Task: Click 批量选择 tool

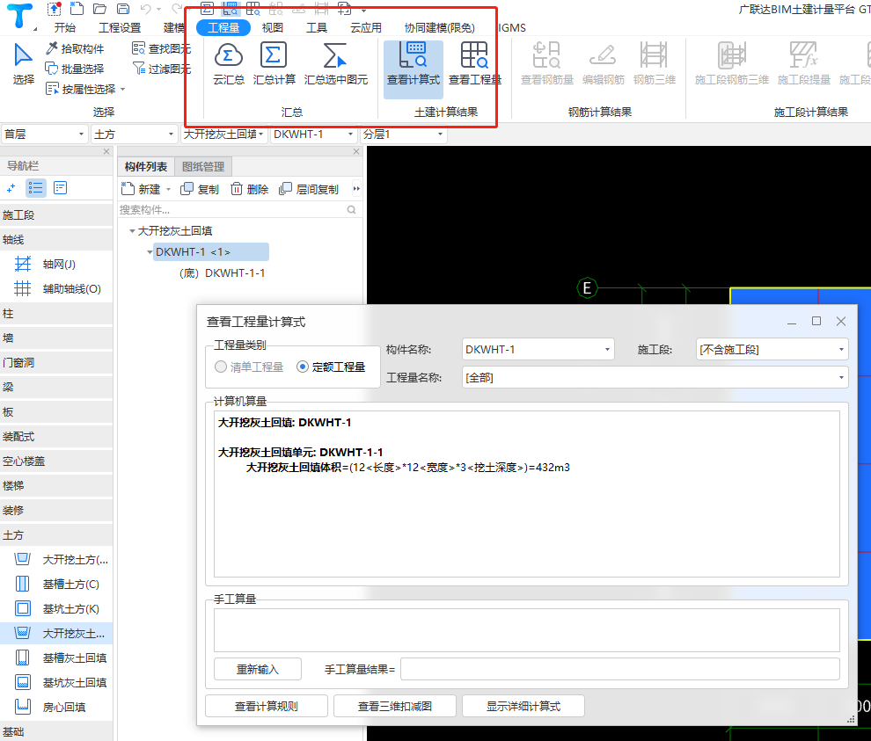Action: 75,69
